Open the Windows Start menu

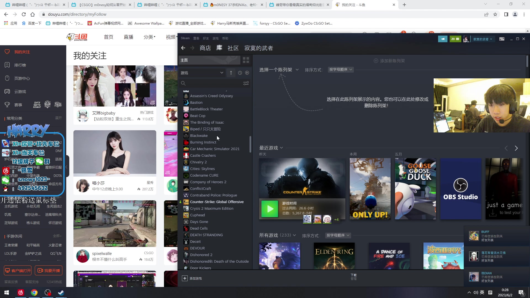pyautogui.click(x=7, y=292)
